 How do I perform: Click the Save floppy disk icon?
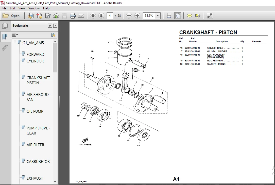(64, 16)
